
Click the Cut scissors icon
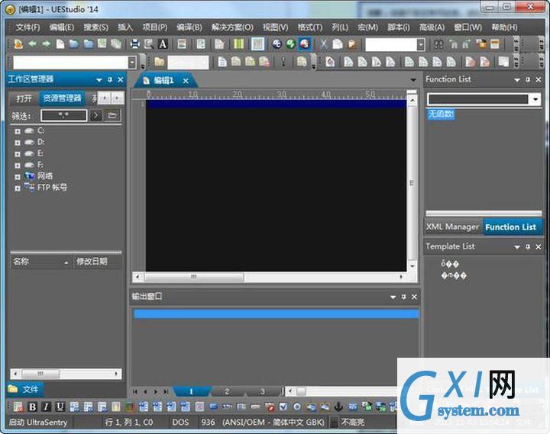[x=324, y=43]
